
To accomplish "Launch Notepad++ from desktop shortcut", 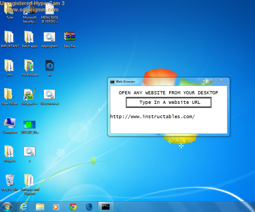I will pos(29,96).
